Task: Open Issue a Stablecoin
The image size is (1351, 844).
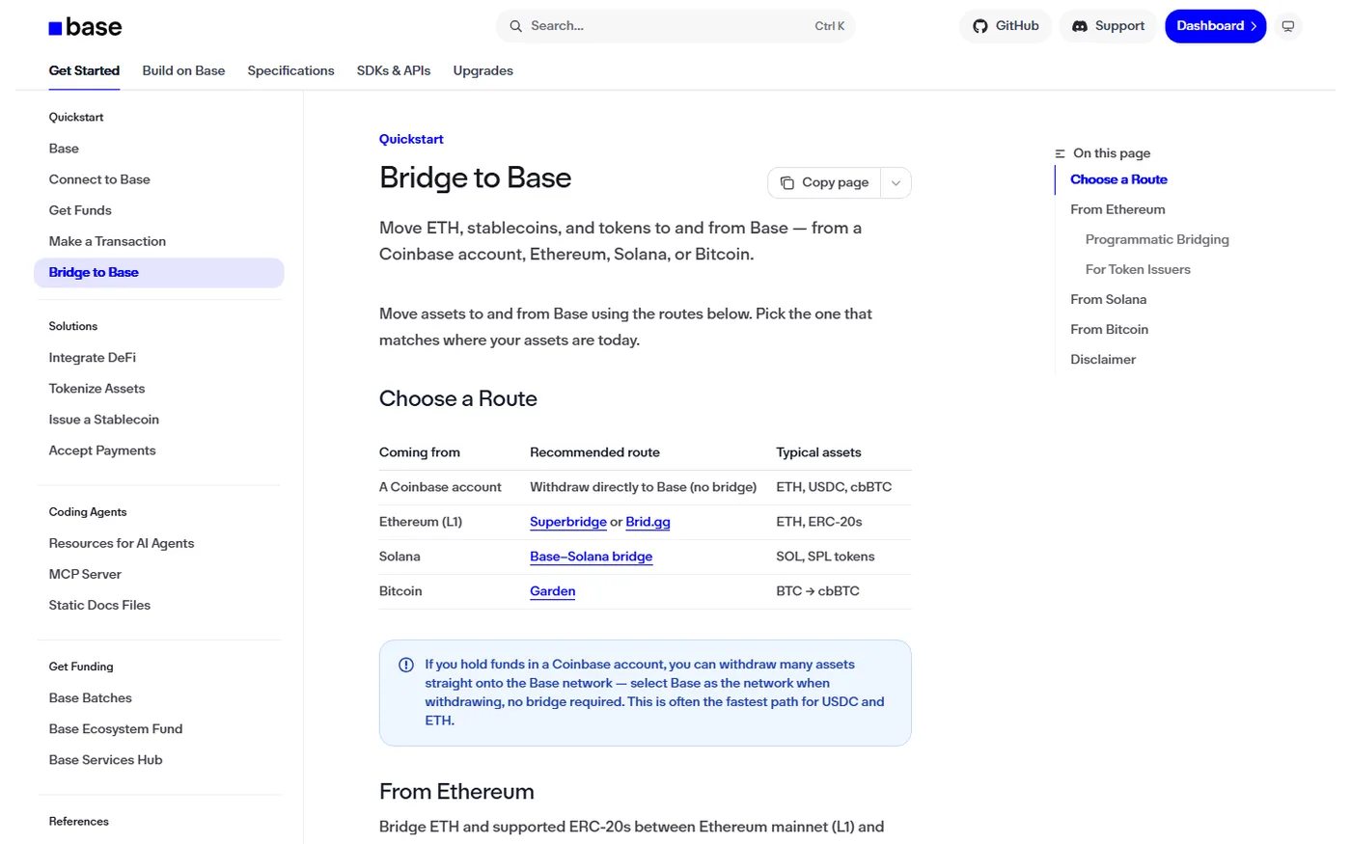Action: (104, 420)
